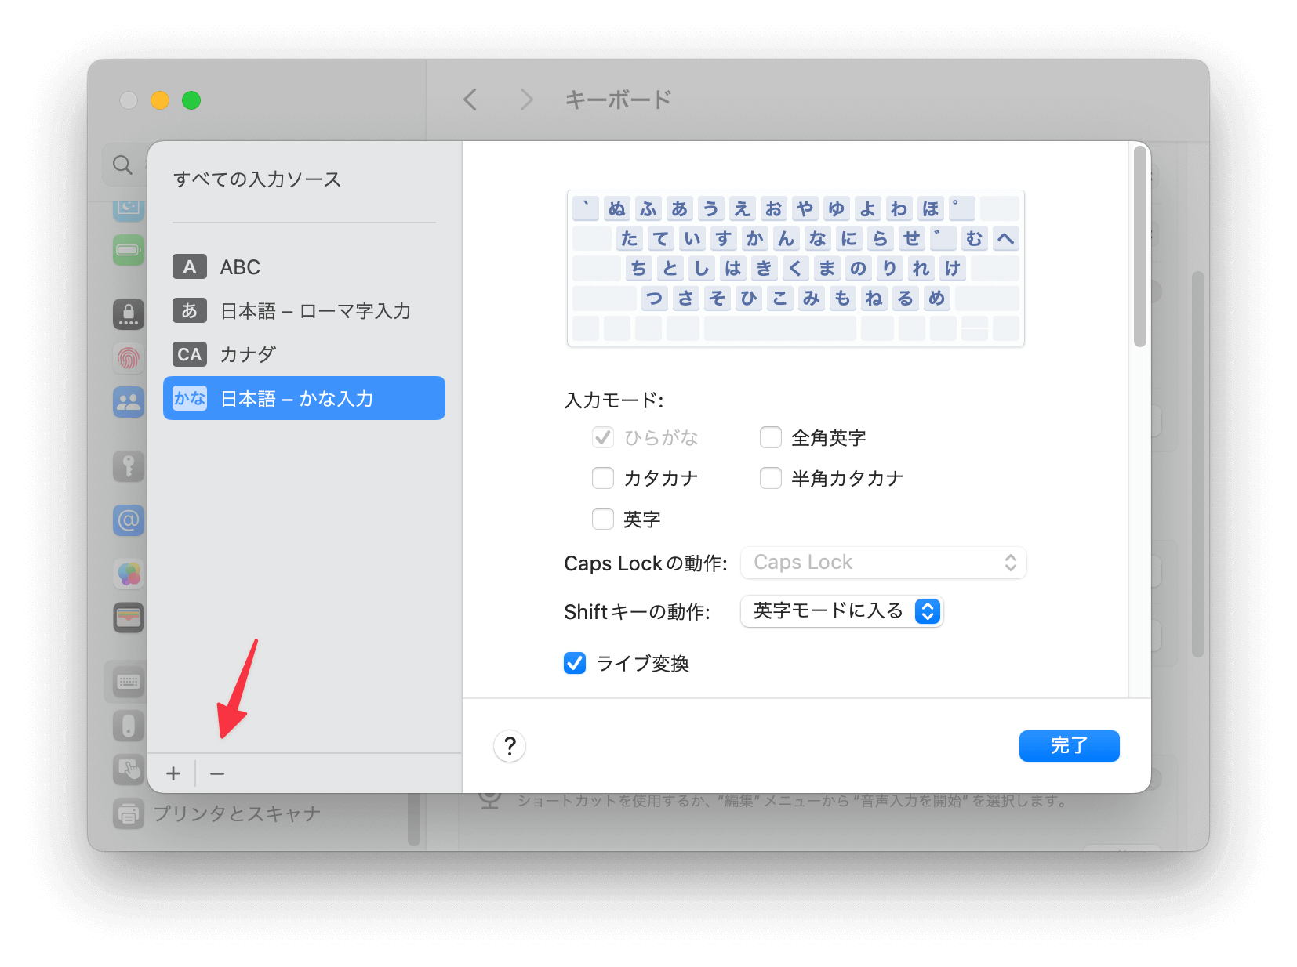Click the すべての入力ソース heading
1297x967 pixels.
pyautogui.click(x=257, y=179)
